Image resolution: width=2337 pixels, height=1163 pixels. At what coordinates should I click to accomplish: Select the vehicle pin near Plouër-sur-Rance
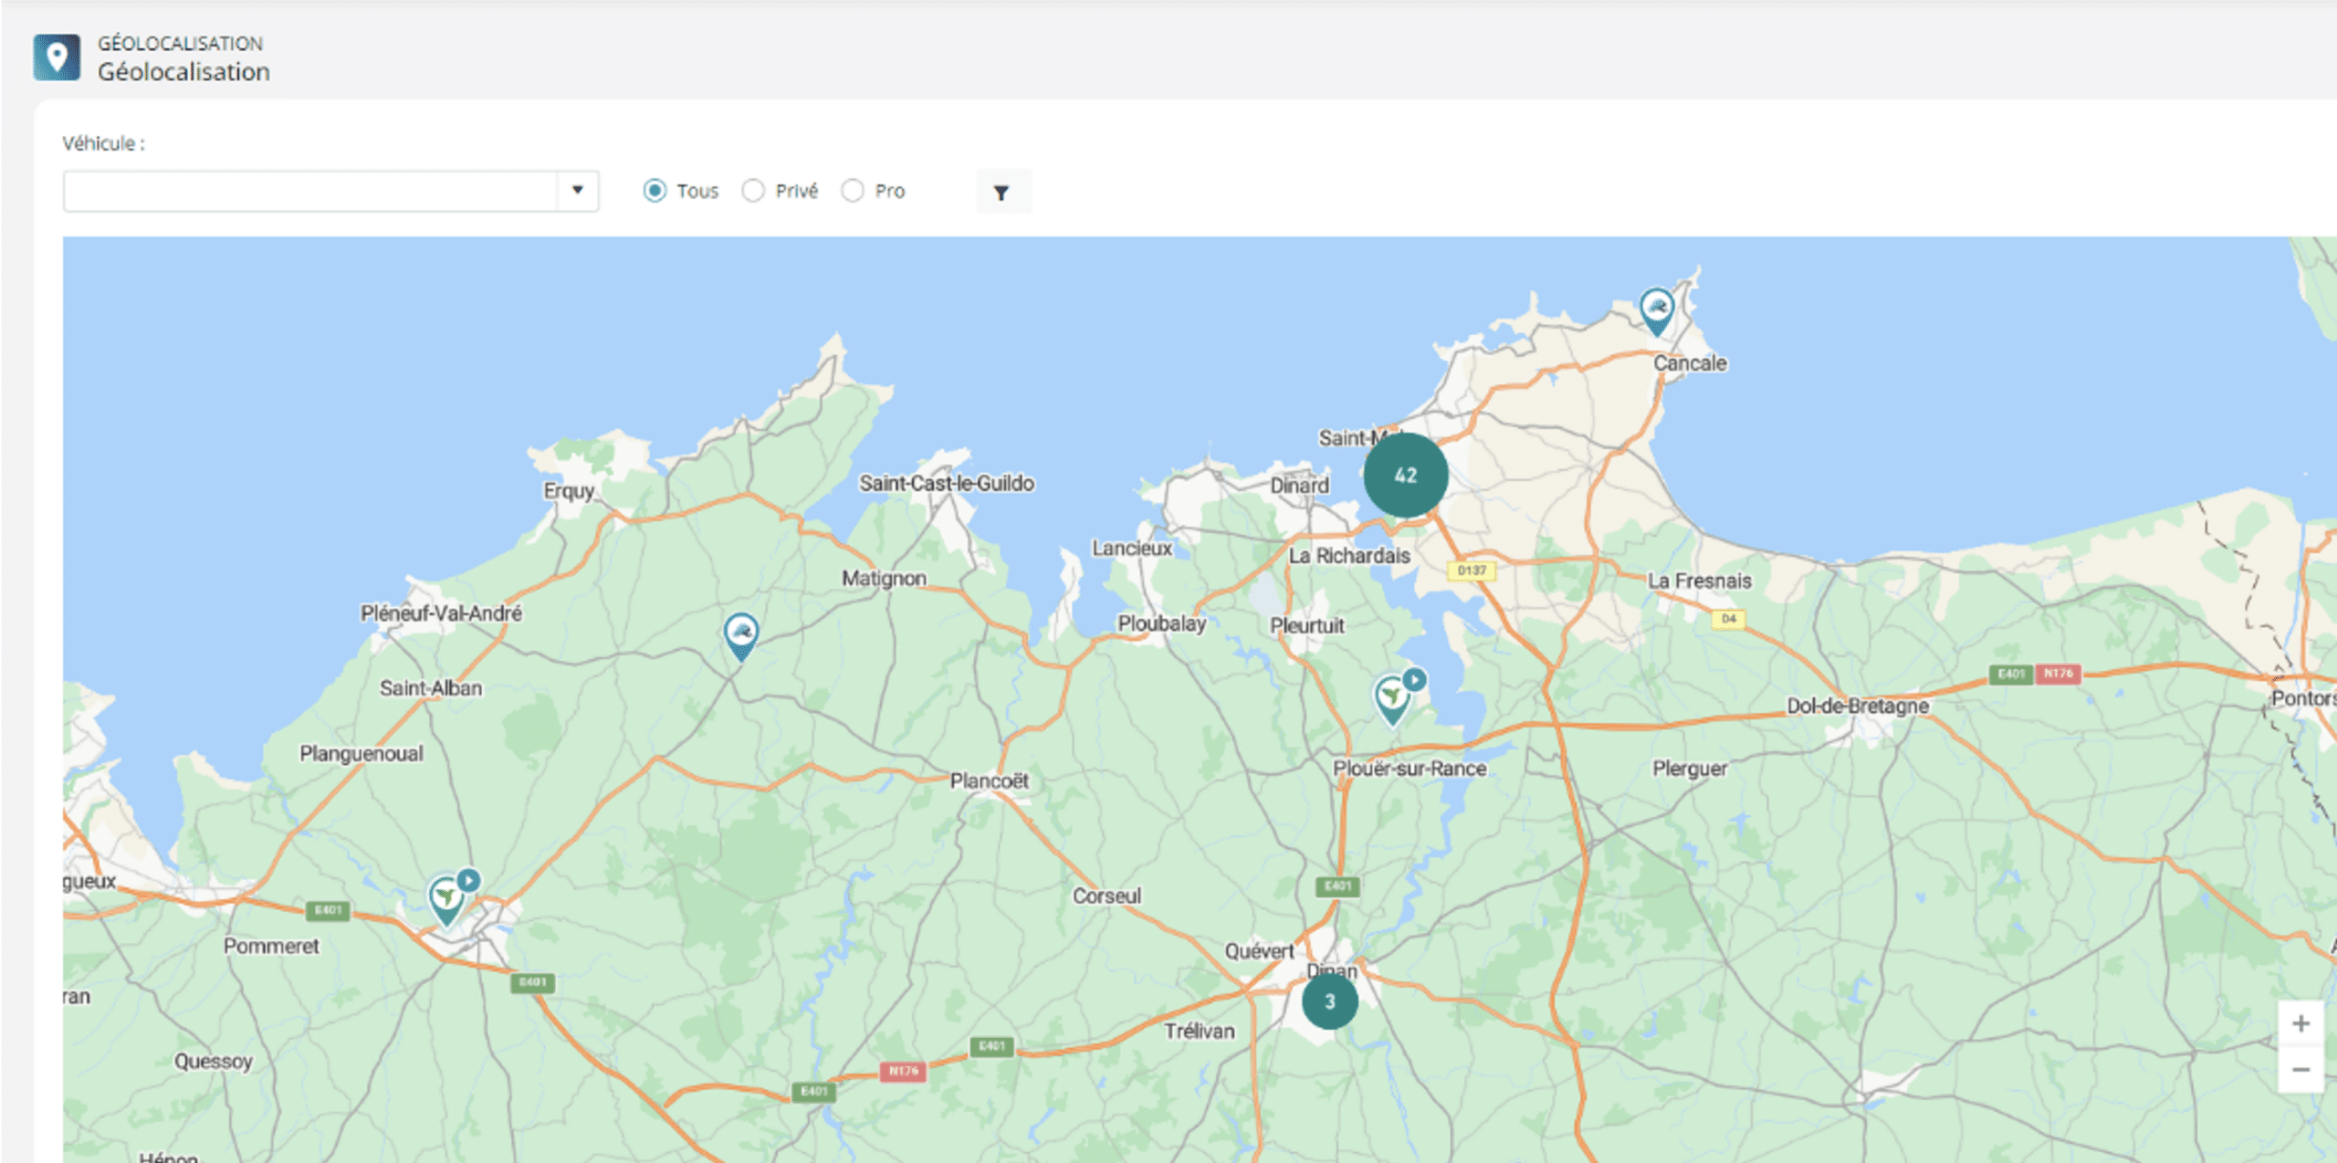(x=1391, y=700)
